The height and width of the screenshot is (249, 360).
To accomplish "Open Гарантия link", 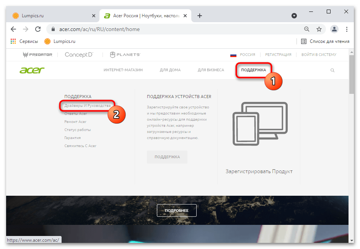I will [x=73, y=138].
